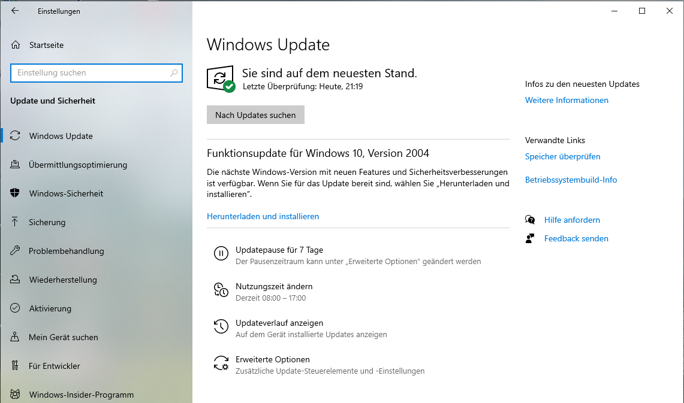Click the Für Entwickler tools icon
Image resolution: width=684 pixels, height=403 pixels.
click(x=15, y=365)
